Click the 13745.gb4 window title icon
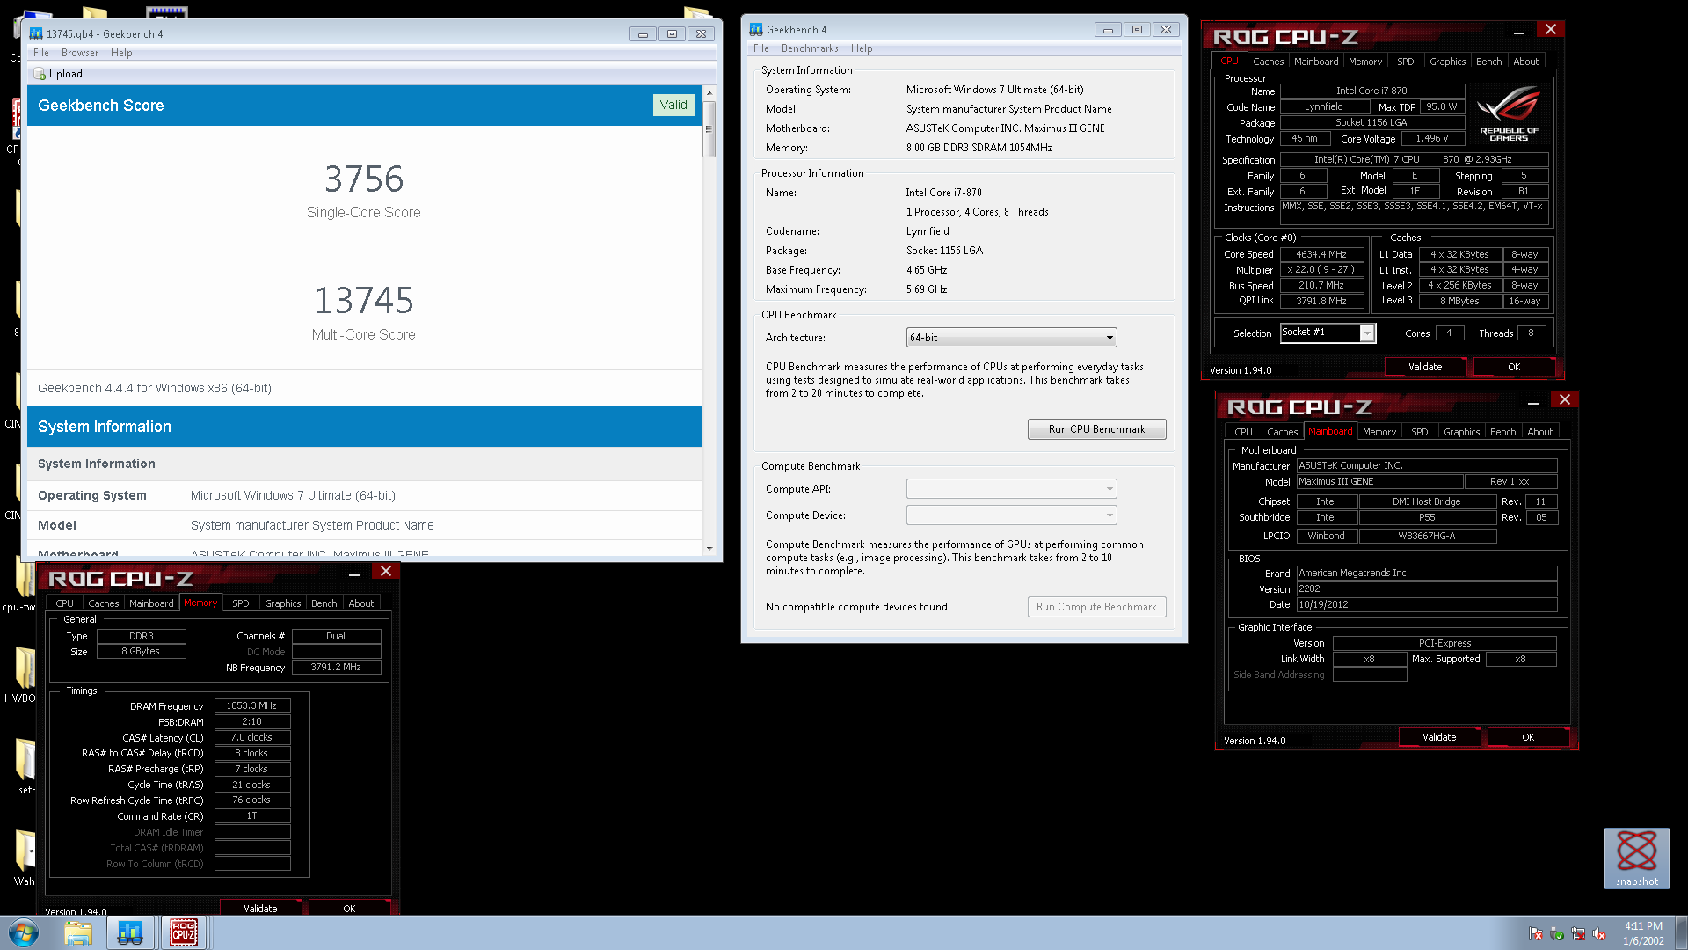Viewport: 1688px width, 950px height. 36,33
